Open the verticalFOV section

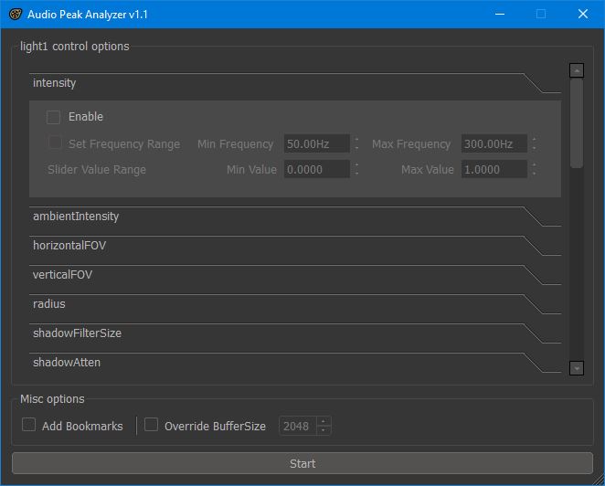(x=274, y=275)
